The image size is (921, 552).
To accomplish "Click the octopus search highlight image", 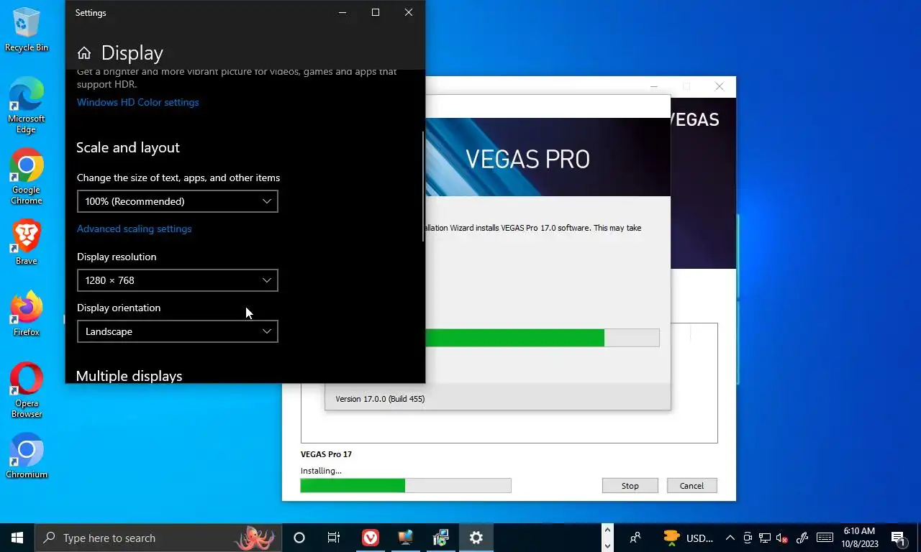I will tap(255, 538).
